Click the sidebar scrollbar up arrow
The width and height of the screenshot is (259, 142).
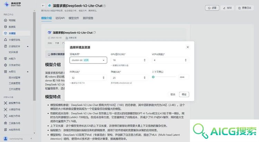(34, 11)
